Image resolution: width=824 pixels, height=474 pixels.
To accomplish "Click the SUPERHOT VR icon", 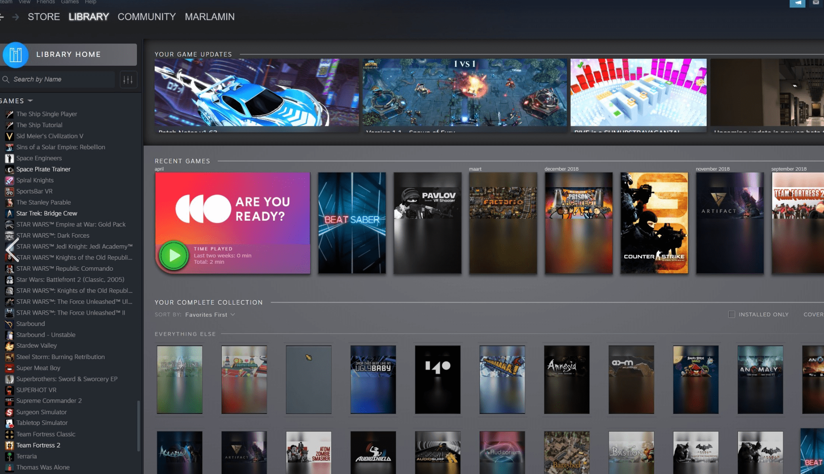I will 9,390.
